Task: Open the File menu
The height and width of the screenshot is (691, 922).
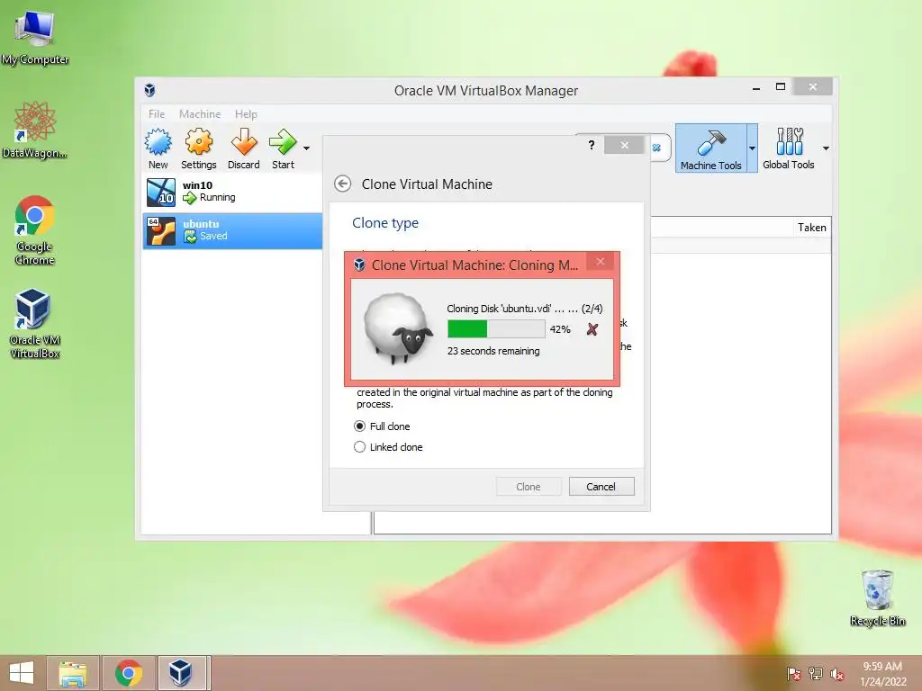Action: tap(157, 114)
